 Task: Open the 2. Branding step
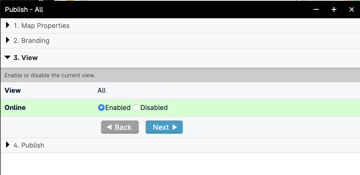pos(180,41)
